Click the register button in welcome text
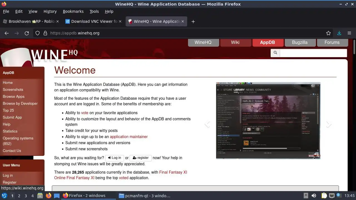Image resolution: width=356 pixels, height=200 pixels. coord(140,158)
